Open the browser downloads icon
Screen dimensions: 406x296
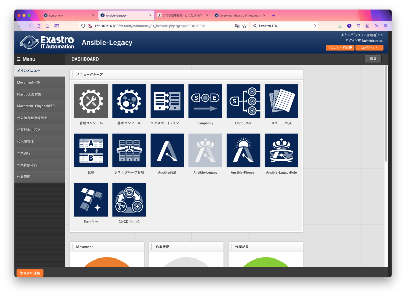pyautogui.click(x=340, y=26)
